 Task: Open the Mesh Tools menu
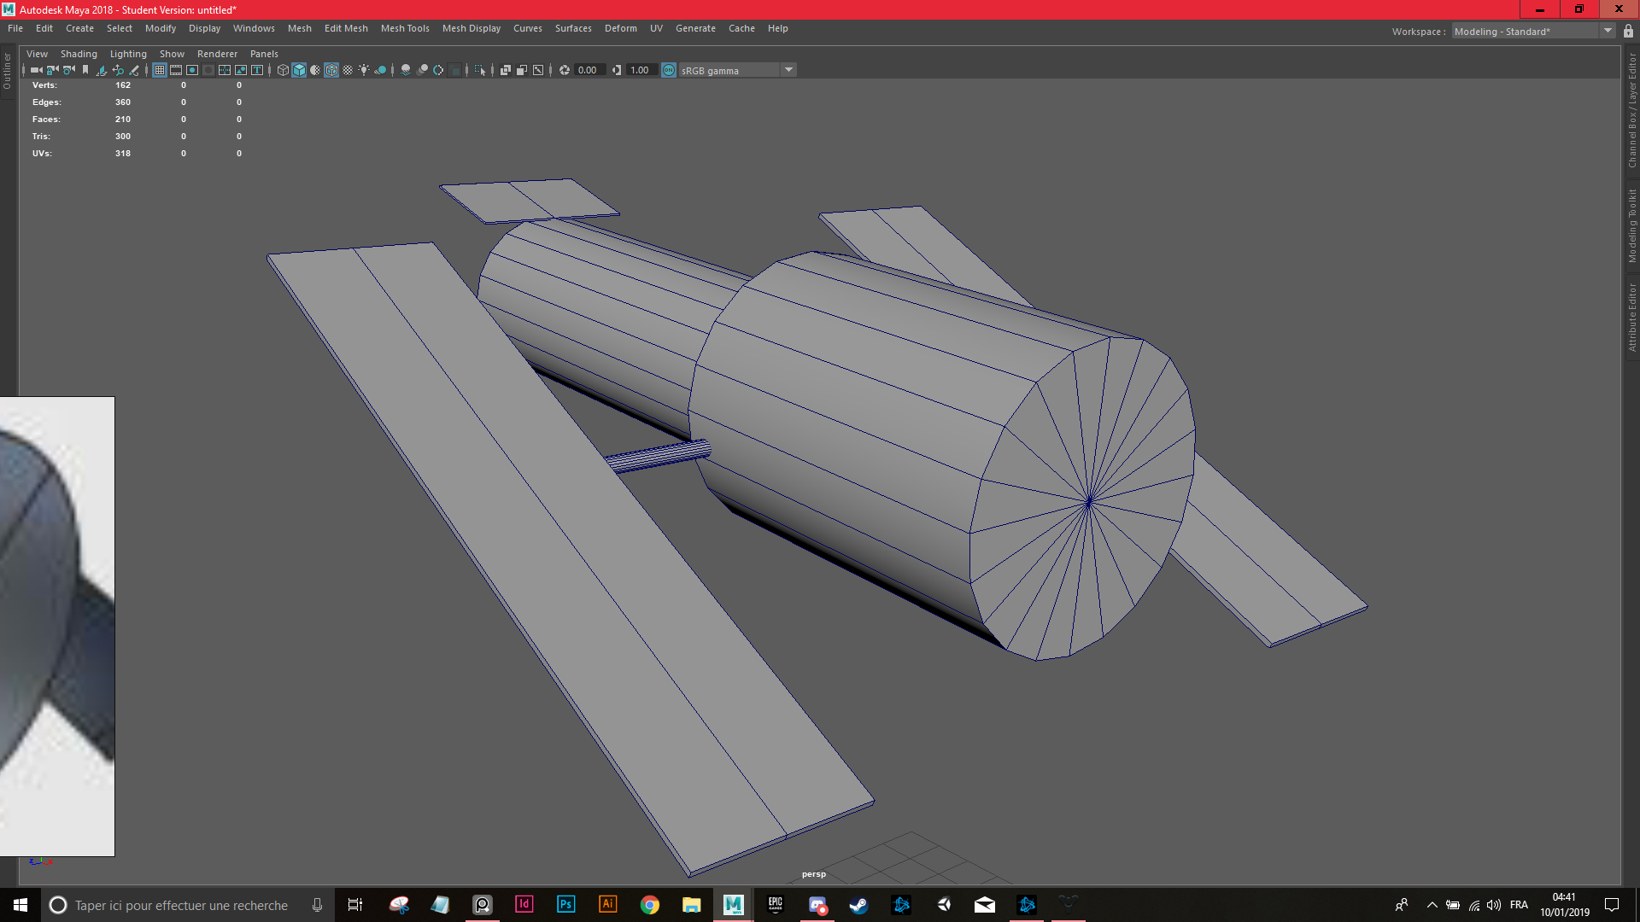tap(405, 28)
